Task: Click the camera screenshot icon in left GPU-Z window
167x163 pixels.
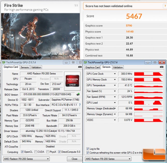Action: (x=80, y=67)
